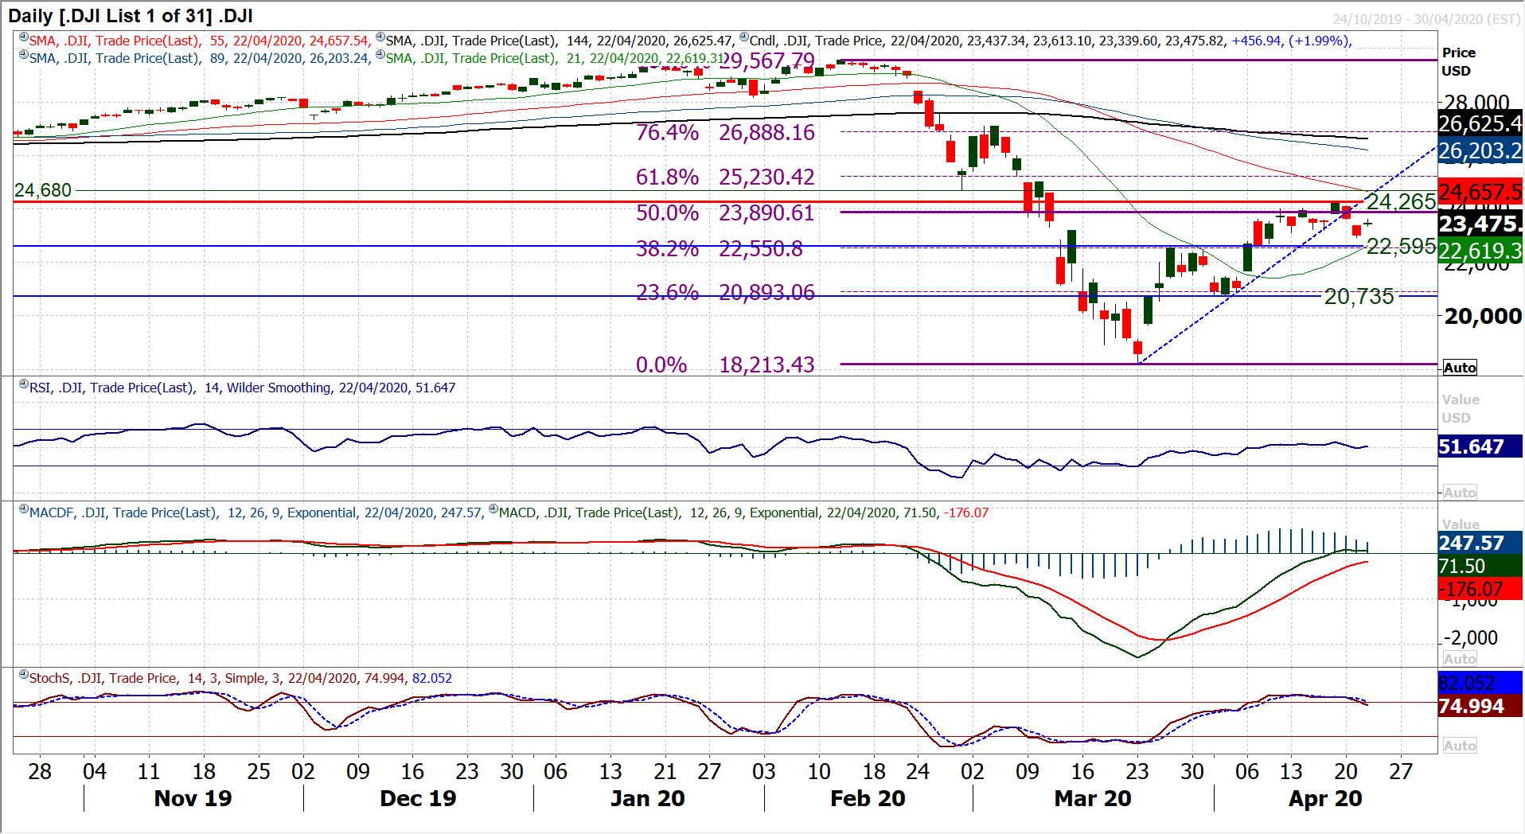
Task: Click the green 22,619.3 price tag
Action: coord(1480,251)
